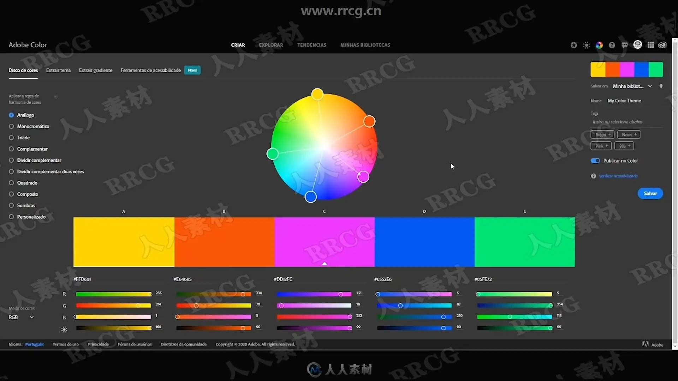678x381 pixels.
Task: Click the chat feedback icon
Action: [x=625, y=45]
